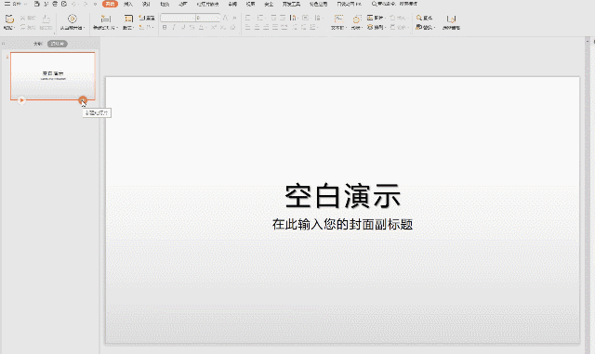This screenshot has height=354, width=595.
Task: Click the clear formatting eraser icon
Action: [232, 27]
